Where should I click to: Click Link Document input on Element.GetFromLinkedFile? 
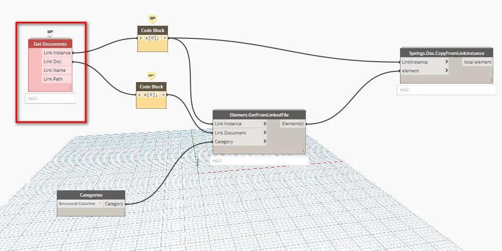pos(240,133)
